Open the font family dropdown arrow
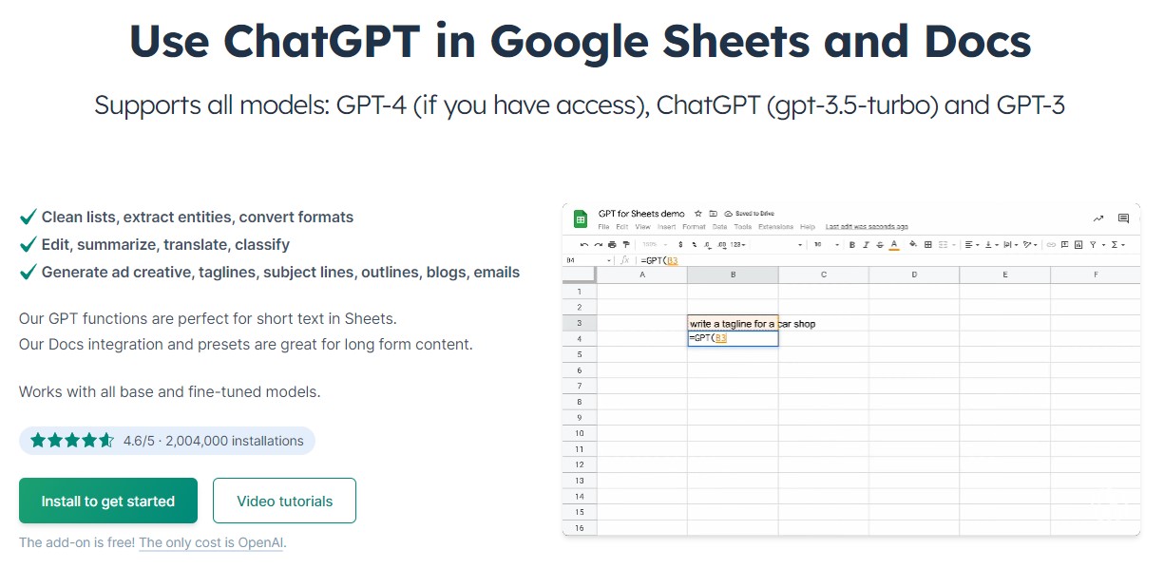 pyautogui.click(x=800, y=245)
